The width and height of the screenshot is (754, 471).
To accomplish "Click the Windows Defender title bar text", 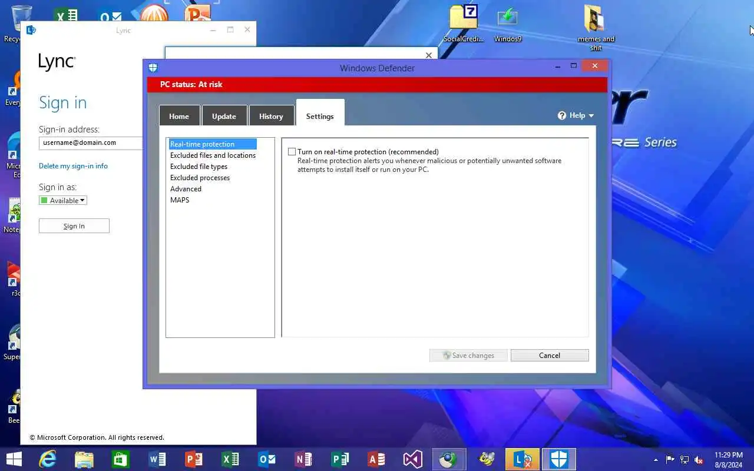I will pos(377,68).
